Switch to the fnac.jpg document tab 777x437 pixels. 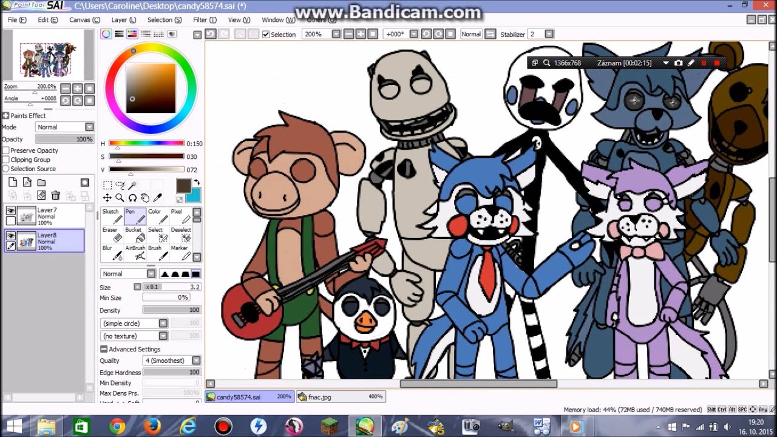(x=341, y=397)
